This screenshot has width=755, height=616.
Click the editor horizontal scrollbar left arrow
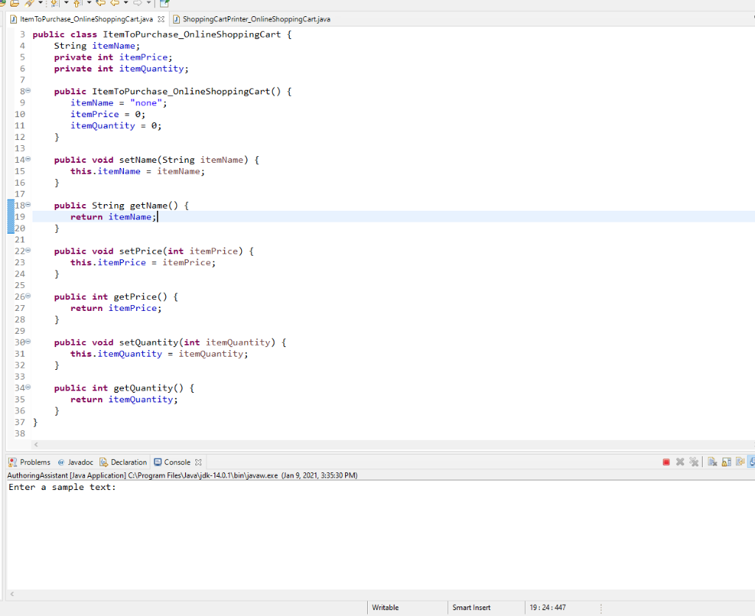pos(36,444)
